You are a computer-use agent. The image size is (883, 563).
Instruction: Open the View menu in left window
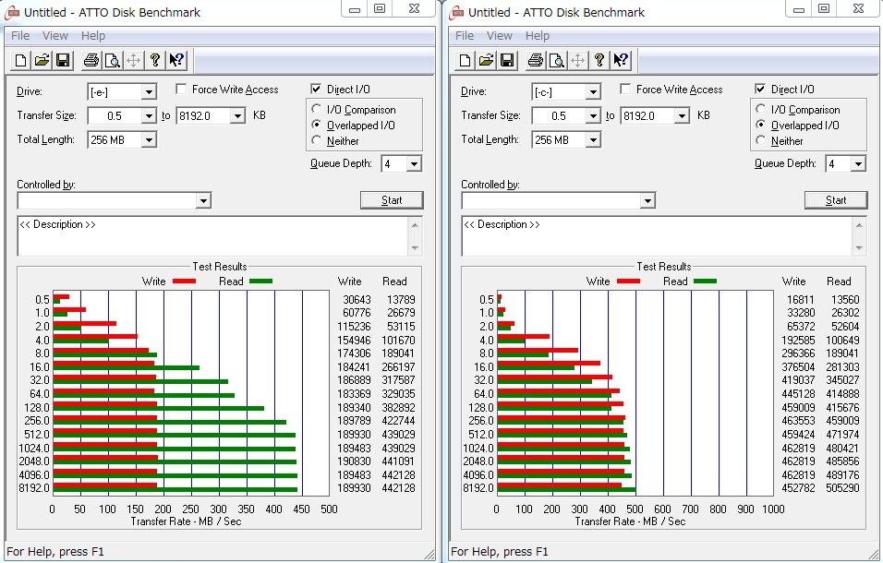point(55,36)
